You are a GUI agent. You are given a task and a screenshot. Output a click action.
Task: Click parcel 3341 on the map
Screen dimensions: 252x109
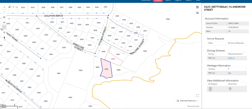point(27,23)
